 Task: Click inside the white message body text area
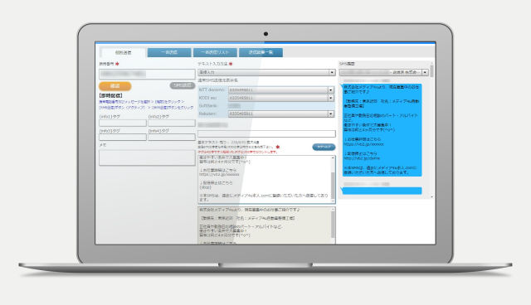tap(264, 180)
